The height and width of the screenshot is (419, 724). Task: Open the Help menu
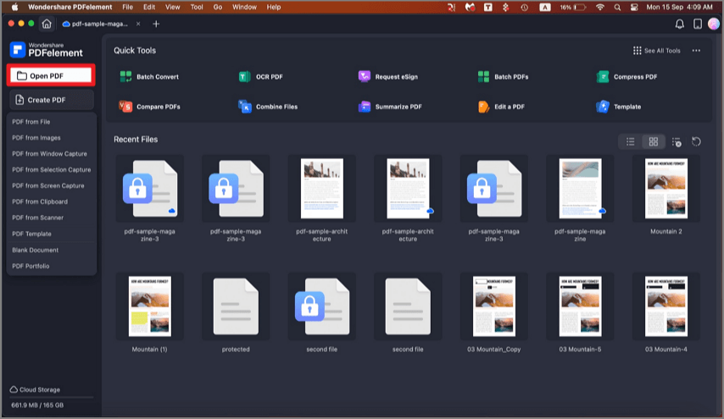(274, 7)
